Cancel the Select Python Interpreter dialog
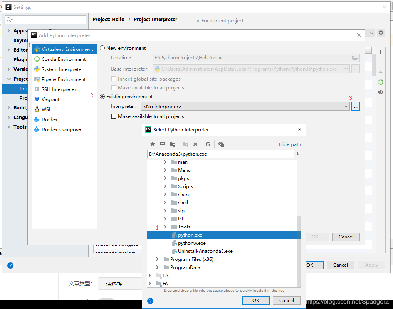Screen dimensions: 393x309 point(287,301)
